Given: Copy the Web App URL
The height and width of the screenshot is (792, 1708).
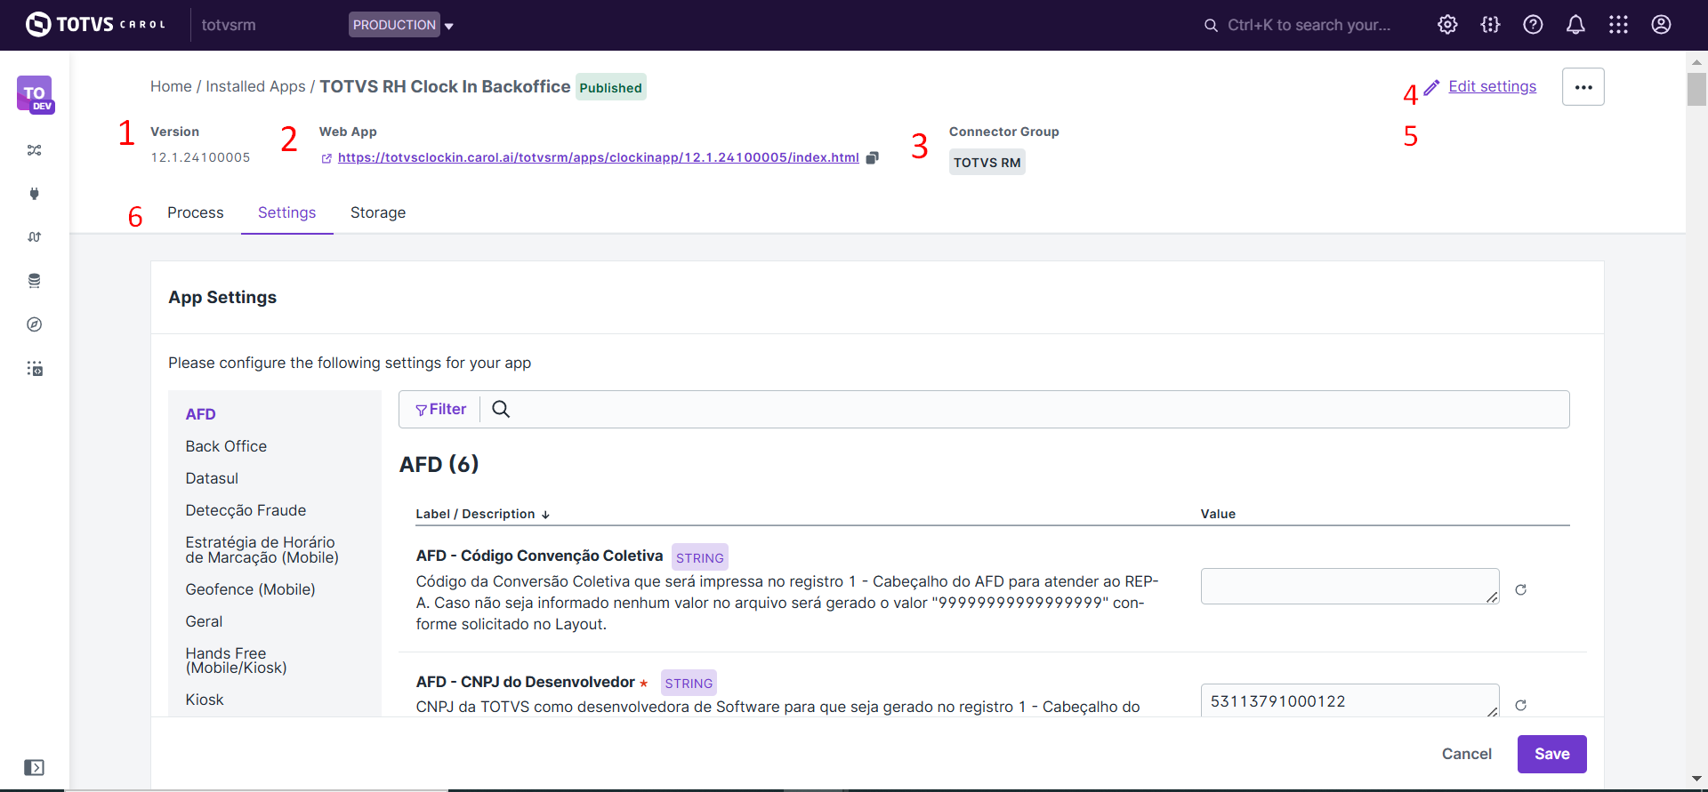Looking at the screenshot, I should (873, 157).
